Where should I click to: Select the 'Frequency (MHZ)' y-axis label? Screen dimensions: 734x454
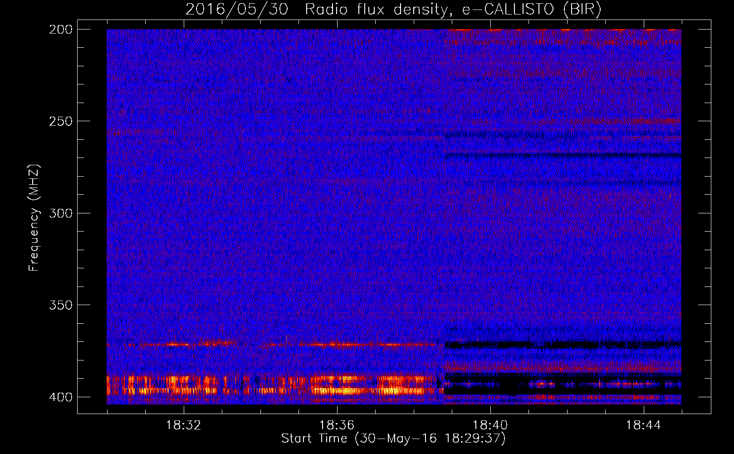(34, 218)
